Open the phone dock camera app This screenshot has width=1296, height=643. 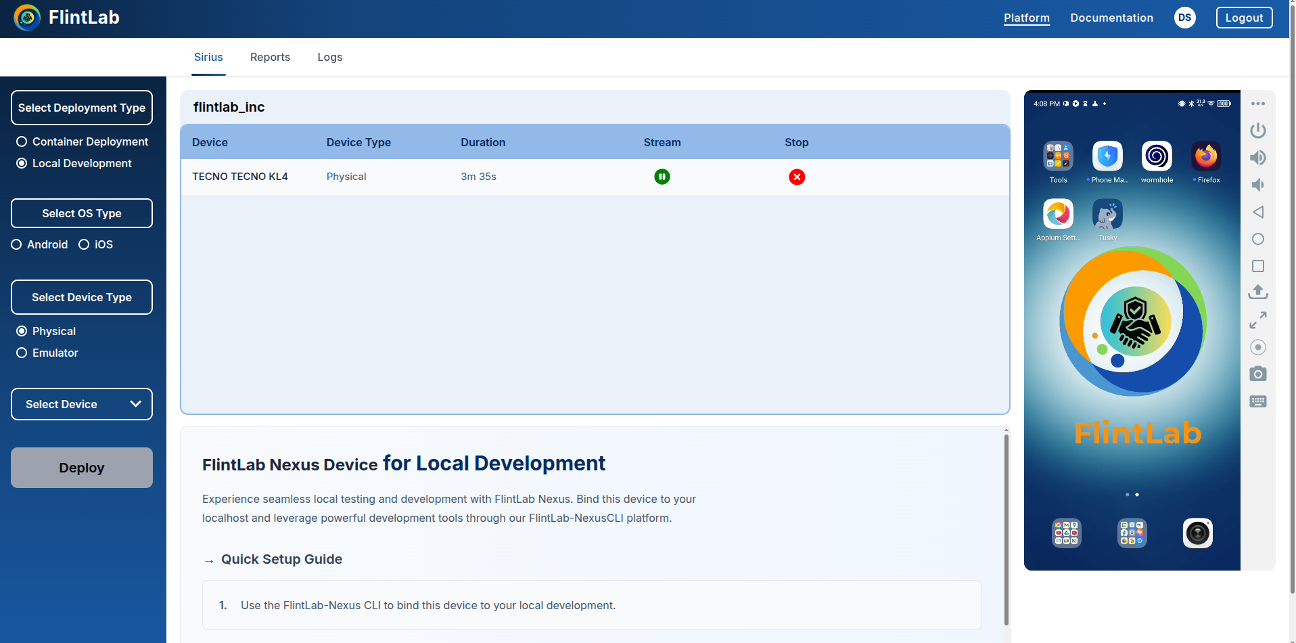(x=1197, y=533)
